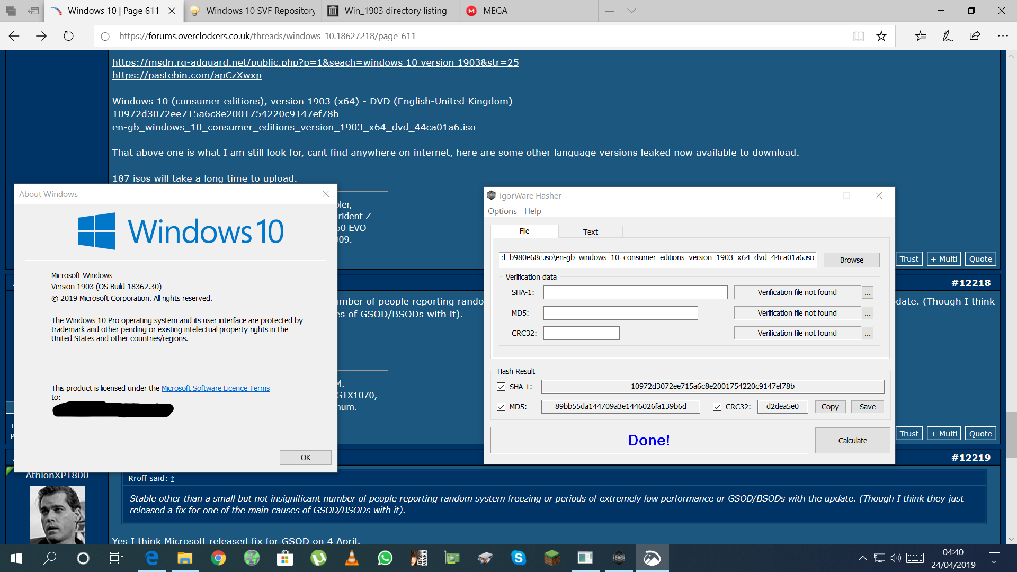The image size is (1017, 572).
Task: Save the hash results
Action: [868, 407]
